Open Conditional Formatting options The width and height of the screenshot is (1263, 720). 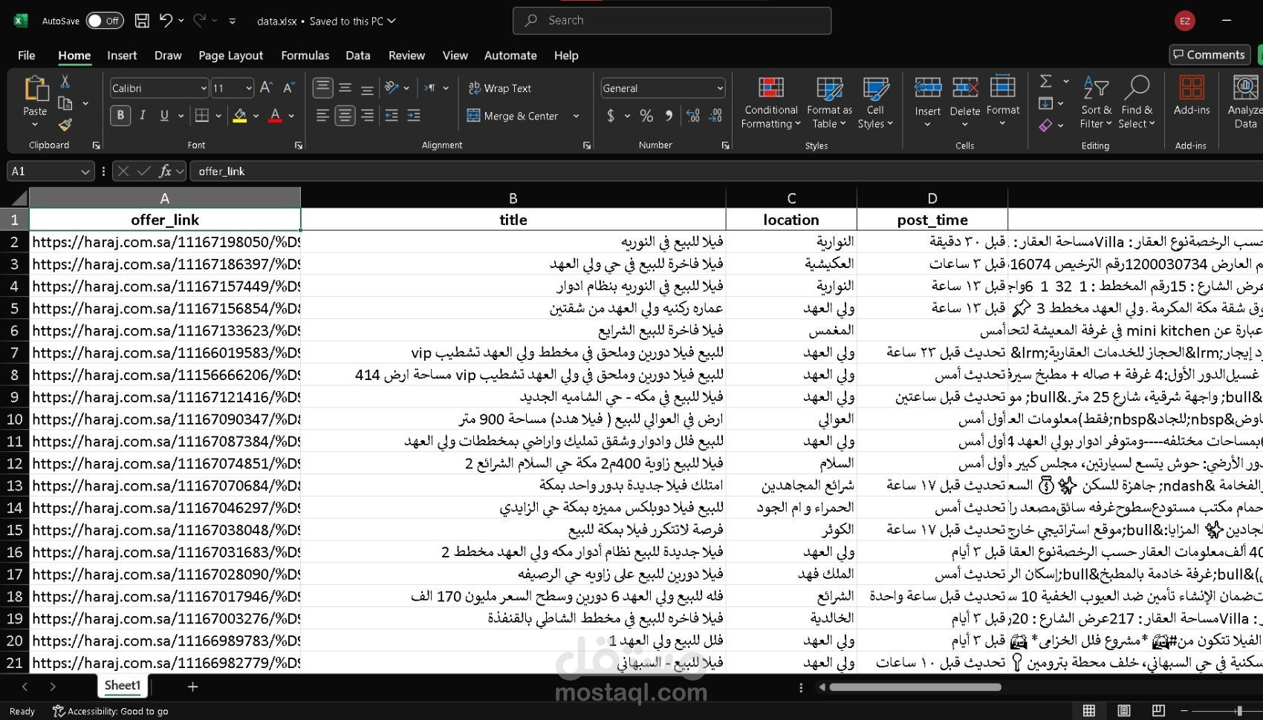pyautogui.click(x=770, y=102)
